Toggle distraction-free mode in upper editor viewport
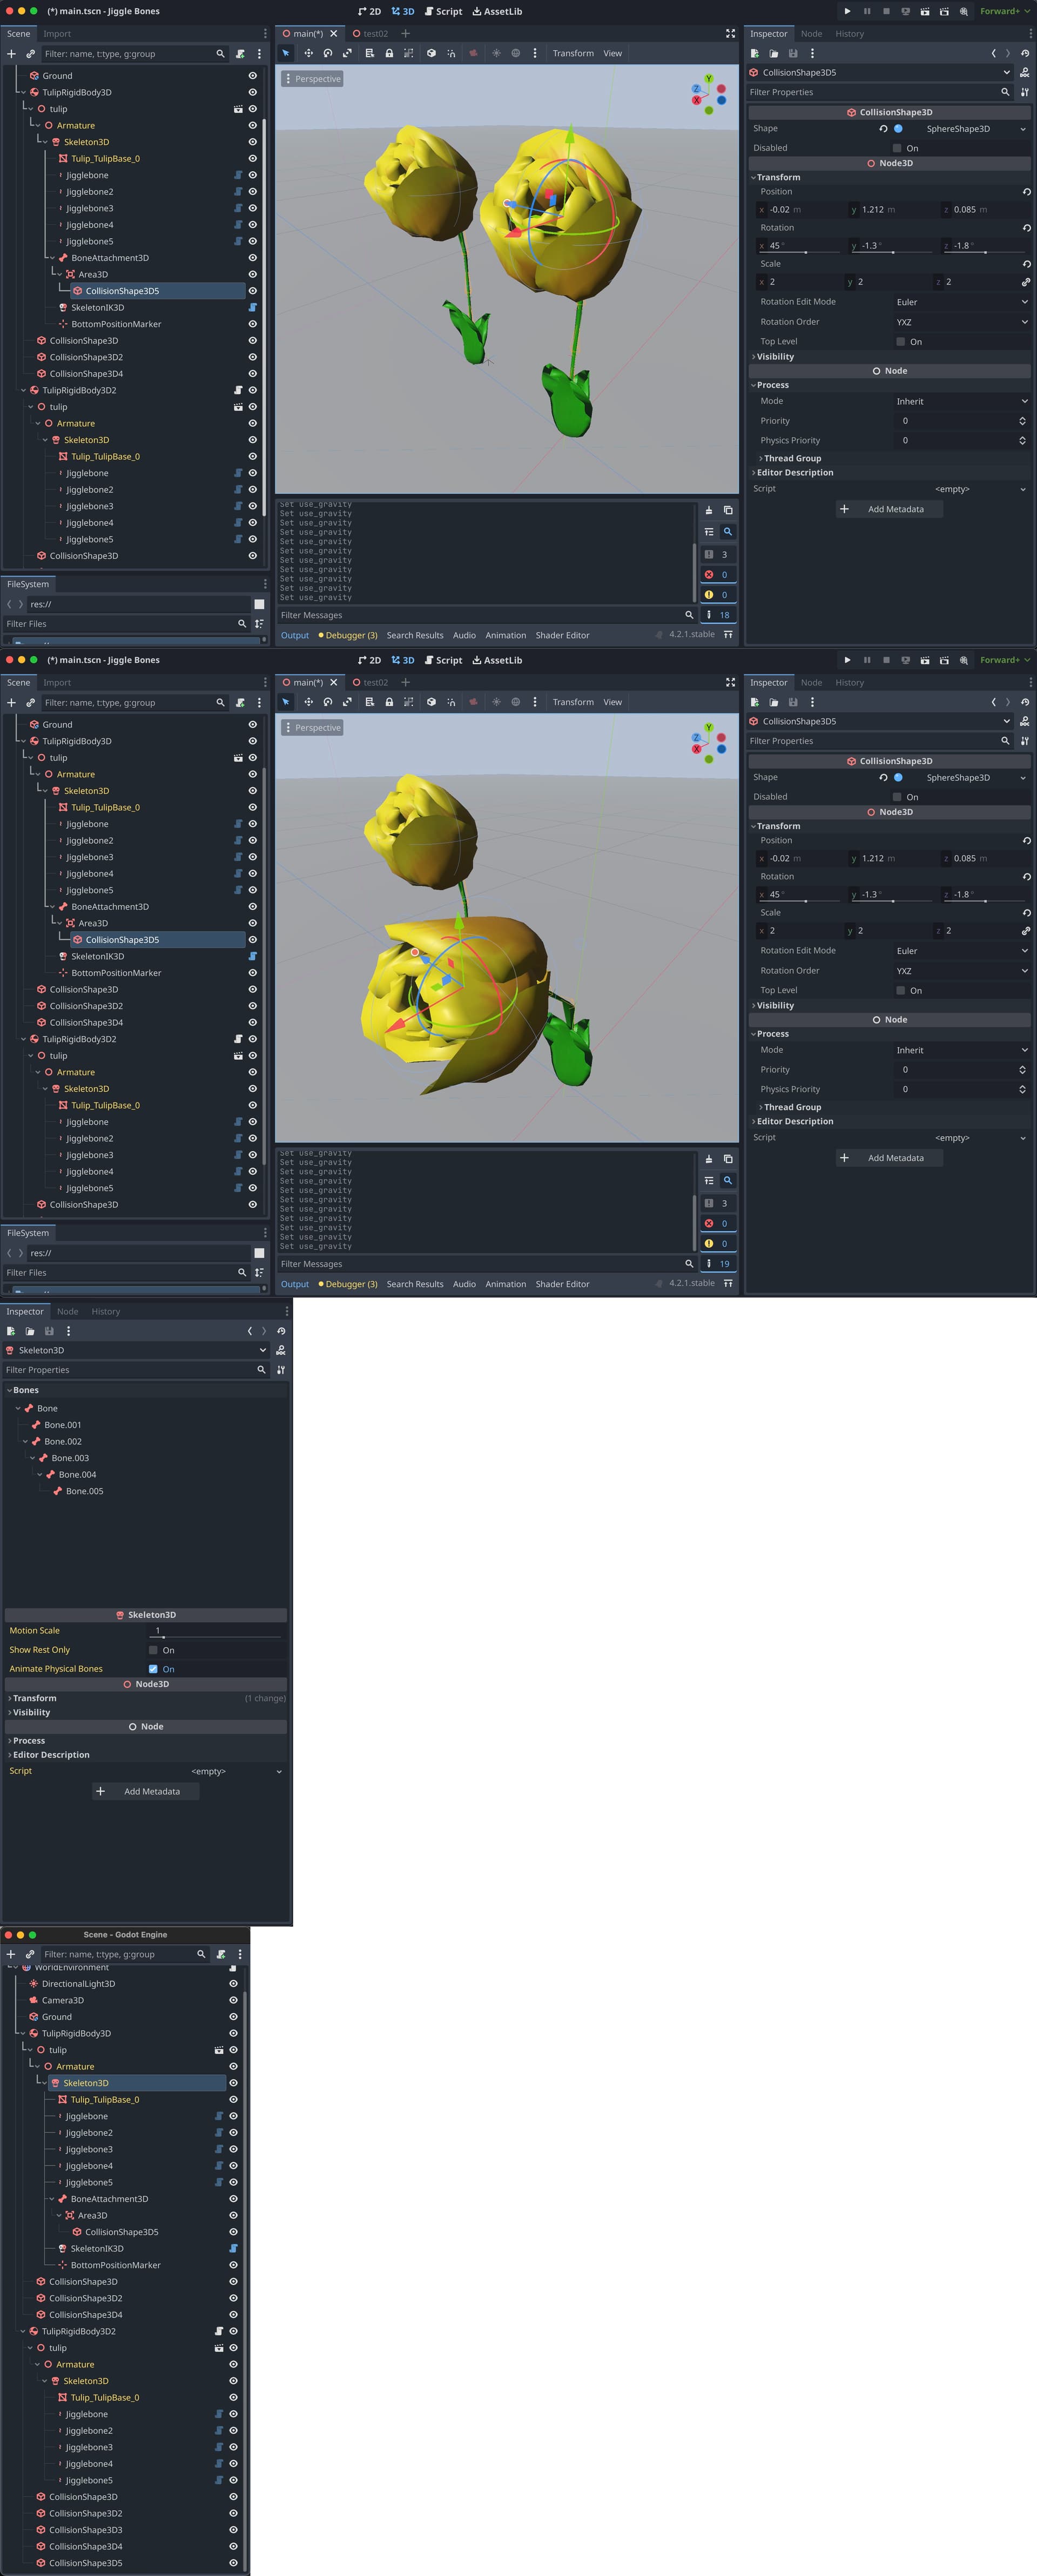This screenshot has height=2576, width=1037. coord(730,33)
